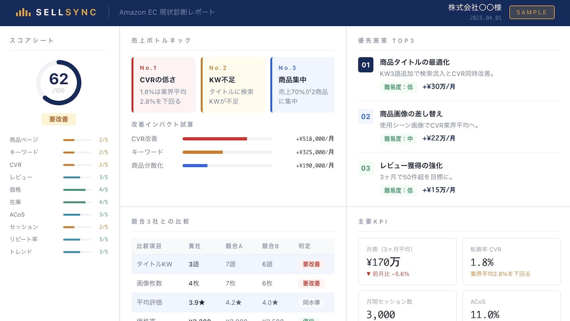Click the 売上ボトルネック section title
Image resolution: width=570 pixels, height=321 pixels.
click(162, 41)
